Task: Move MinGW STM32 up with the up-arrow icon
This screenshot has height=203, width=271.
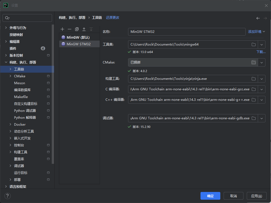Action: pos(84,29)
